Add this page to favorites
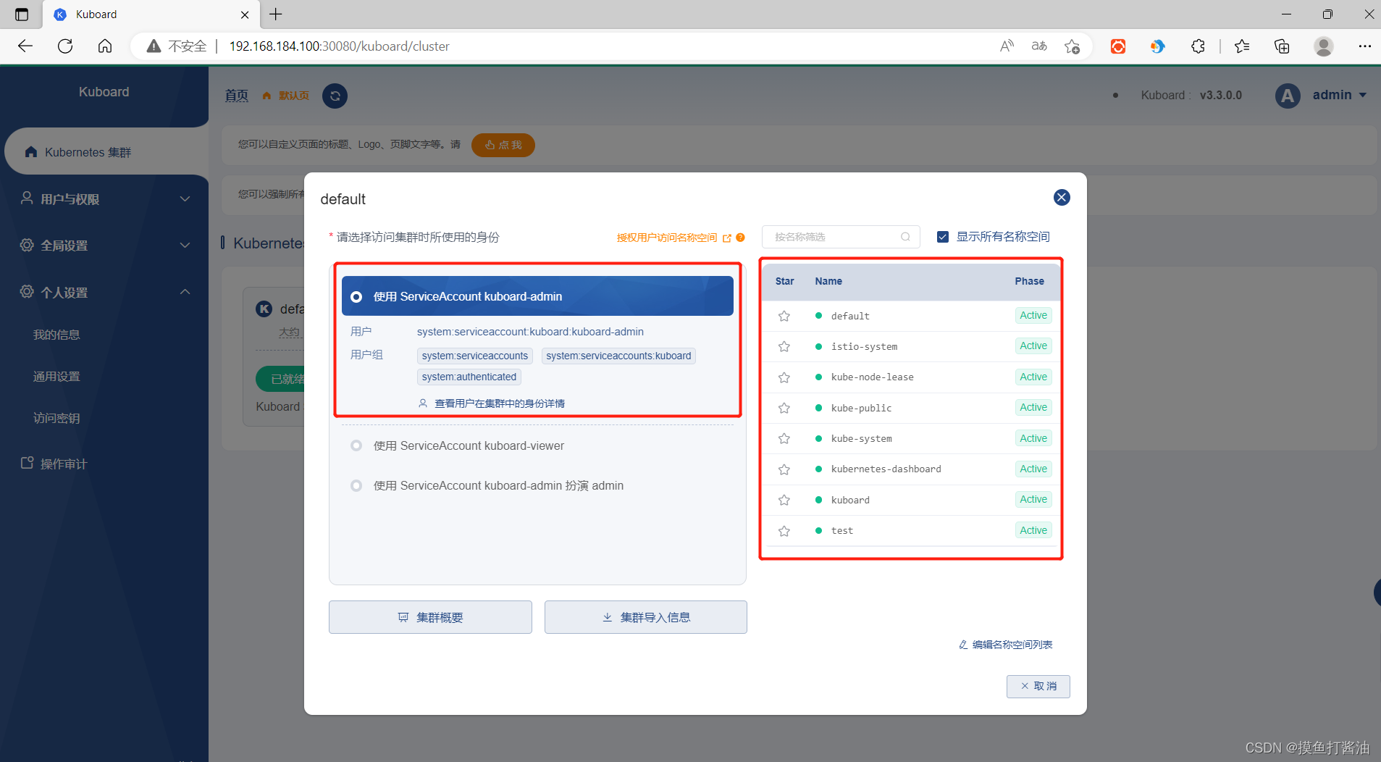 pos(1073,46)
